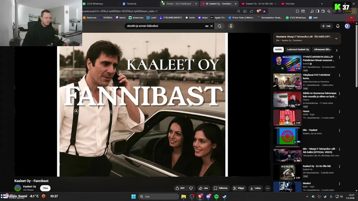
Task: Open NORDEA bookmark
Action: click(x=106, y=18)
